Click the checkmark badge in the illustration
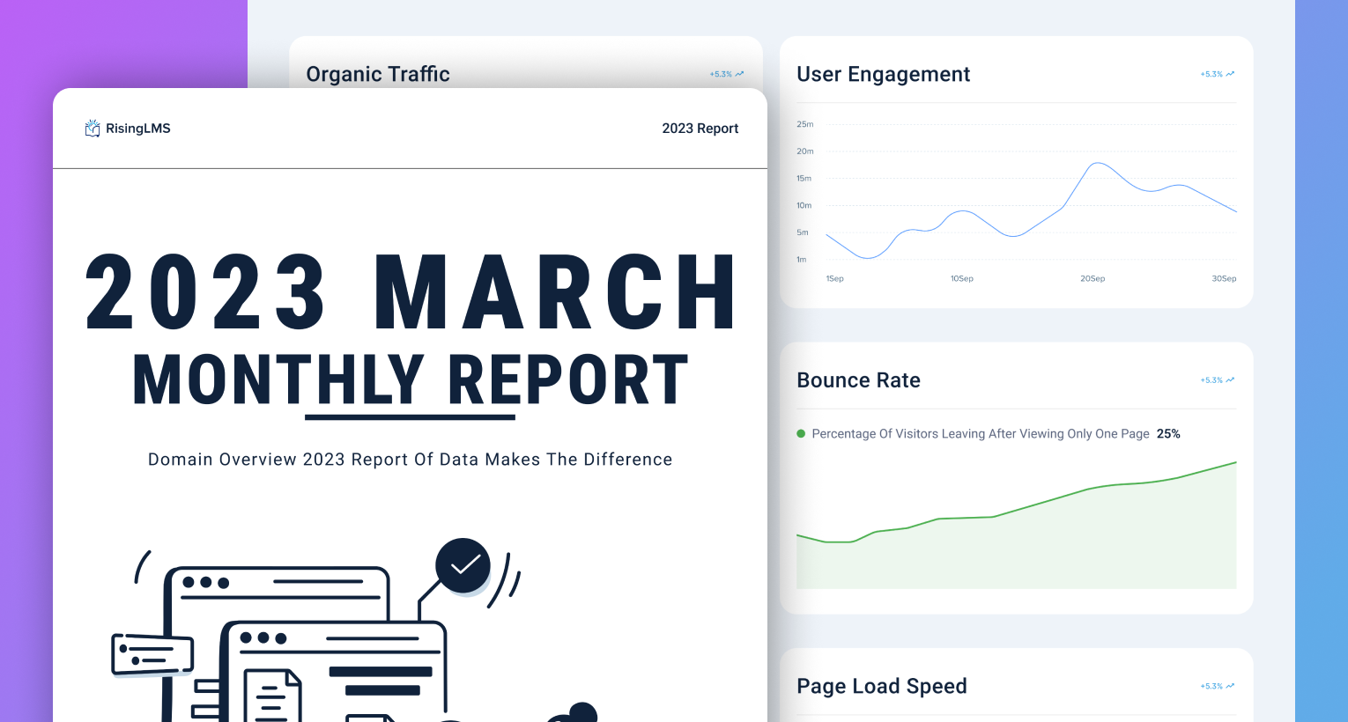 (463, 565)
